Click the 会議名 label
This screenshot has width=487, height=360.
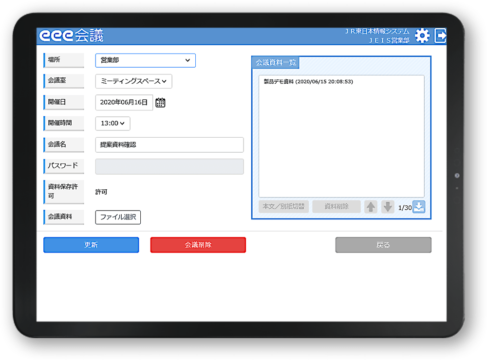[64, 144]
